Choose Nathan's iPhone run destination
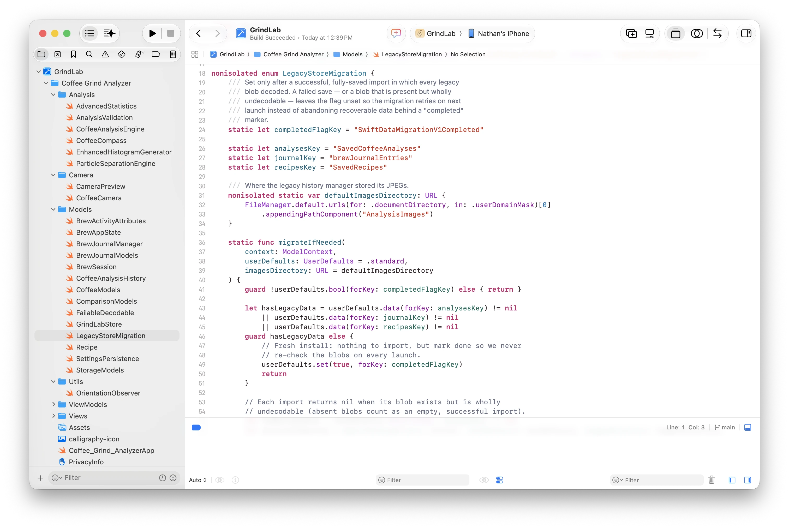789x528 pixels. 498,33
